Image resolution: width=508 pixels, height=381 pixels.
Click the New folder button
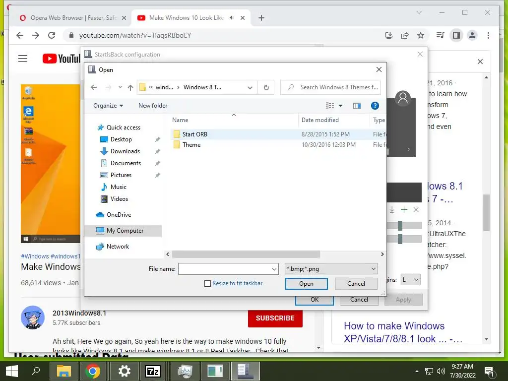pos(153,106)
